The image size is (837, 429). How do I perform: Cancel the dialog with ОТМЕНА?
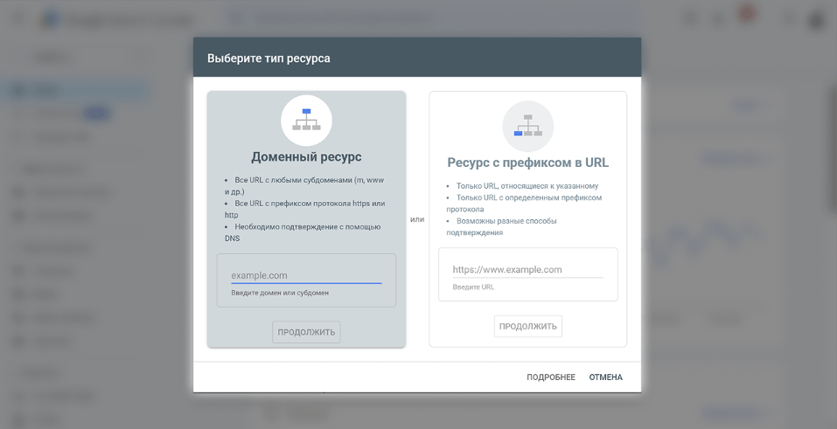(x=606, y=377)
